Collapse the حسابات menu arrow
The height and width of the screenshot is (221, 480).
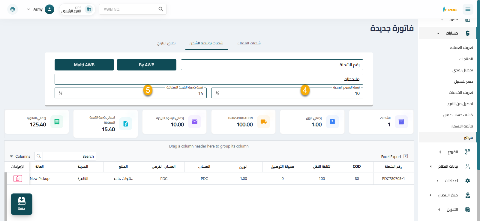click(438, 33)
